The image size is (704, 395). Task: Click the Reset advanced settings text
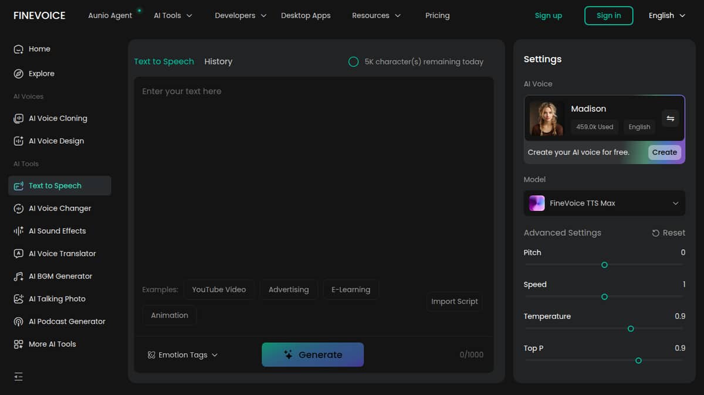pyautogui.click(x=673, y=233)
